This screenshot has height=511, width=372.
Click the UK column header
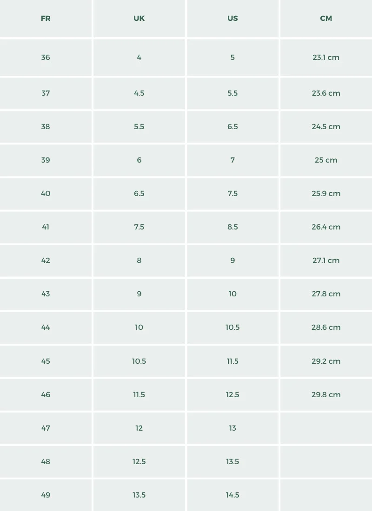tap(139, 19)
